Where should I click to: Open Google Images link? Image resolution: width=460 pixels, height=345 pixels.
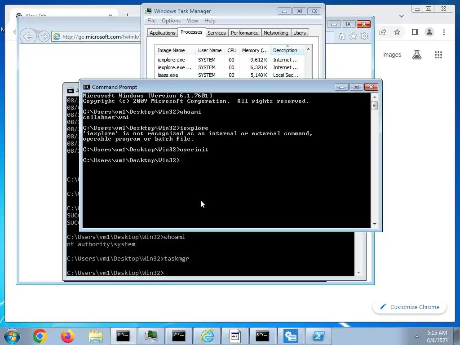[391, 54]
